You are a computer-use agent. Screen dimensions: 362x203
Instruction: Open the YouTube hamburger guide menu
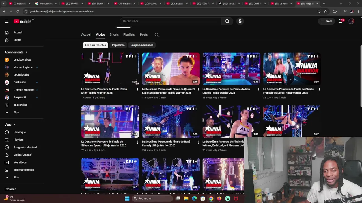point(7,21)
